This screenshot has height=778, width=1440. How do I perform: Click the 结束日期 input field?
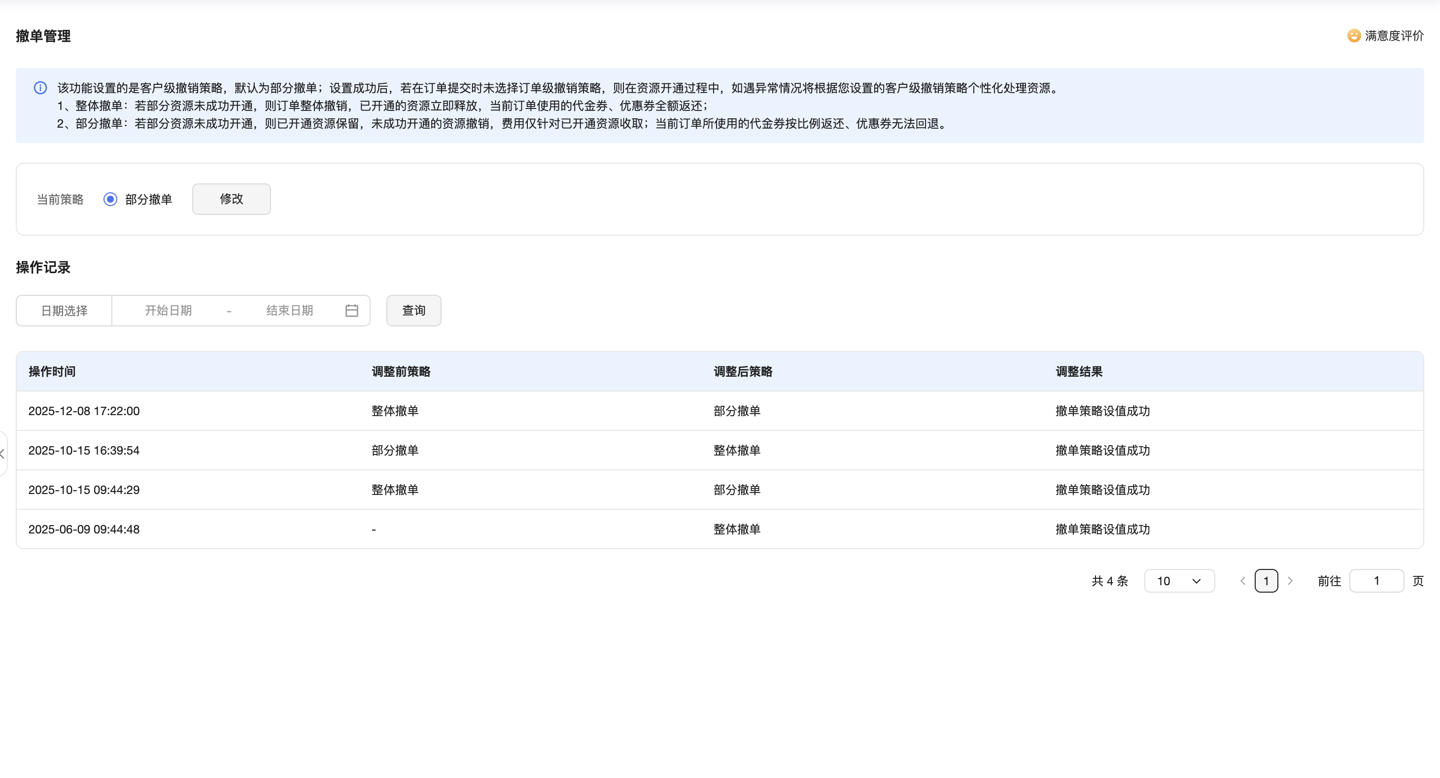[x=289, y=311]
